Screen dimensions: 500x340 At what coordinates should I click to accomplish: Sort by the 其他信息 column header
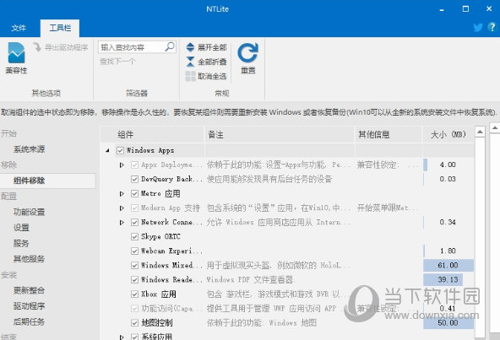point(389,134)
